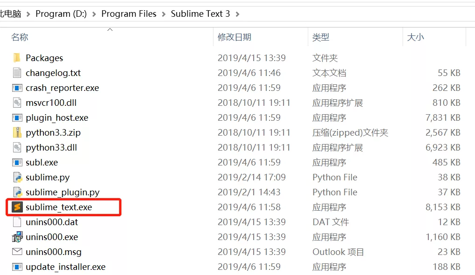The width and height of the screenshot is (475, 275).
Task: Expand the chevron before Program (D:)
Action: [x=28, y=14]
